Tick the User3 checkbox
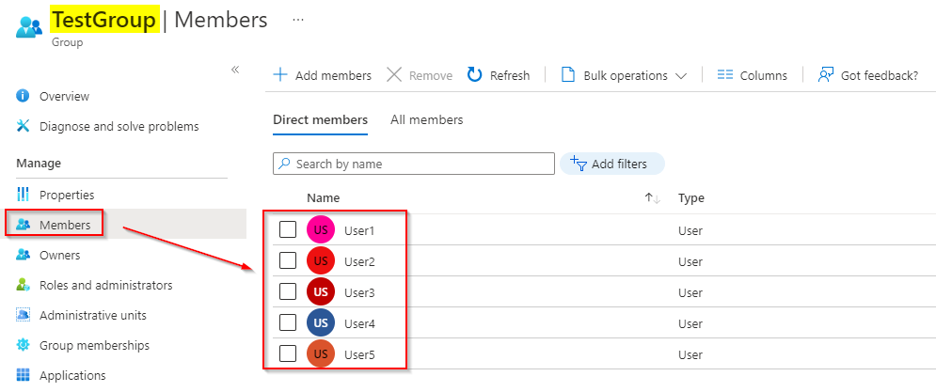The height and width of the screenshot is (392, 936). [x=288, y=292]
